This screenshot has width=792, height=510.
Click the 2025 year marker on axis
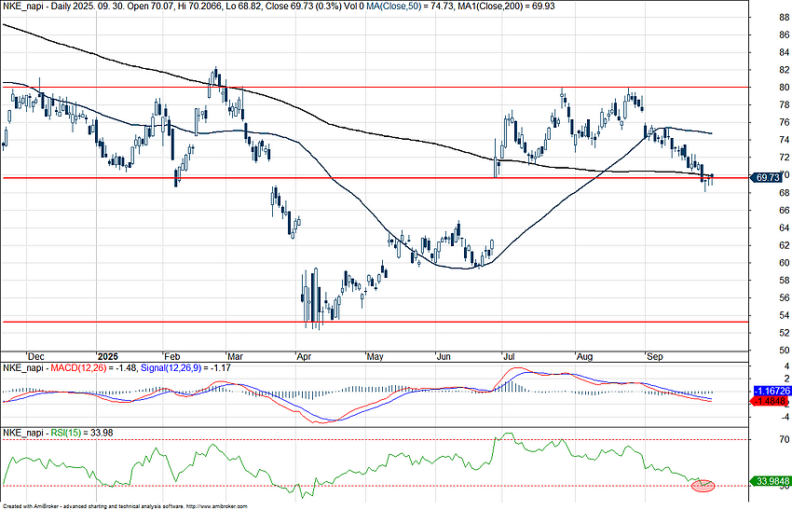point(109,356)
